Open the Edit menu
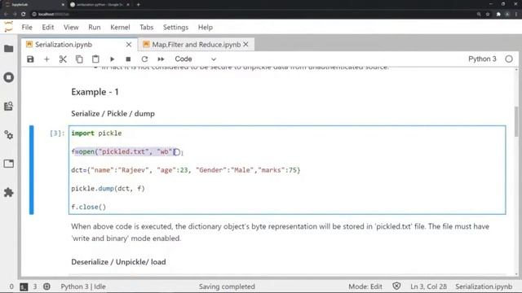Screen dimensions: 522x293 pyautogui.click(x=48, y=27)
